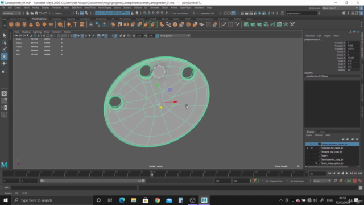Create a new empty display layer
This screenshot has width=364, height=205.
pos(353,139)
